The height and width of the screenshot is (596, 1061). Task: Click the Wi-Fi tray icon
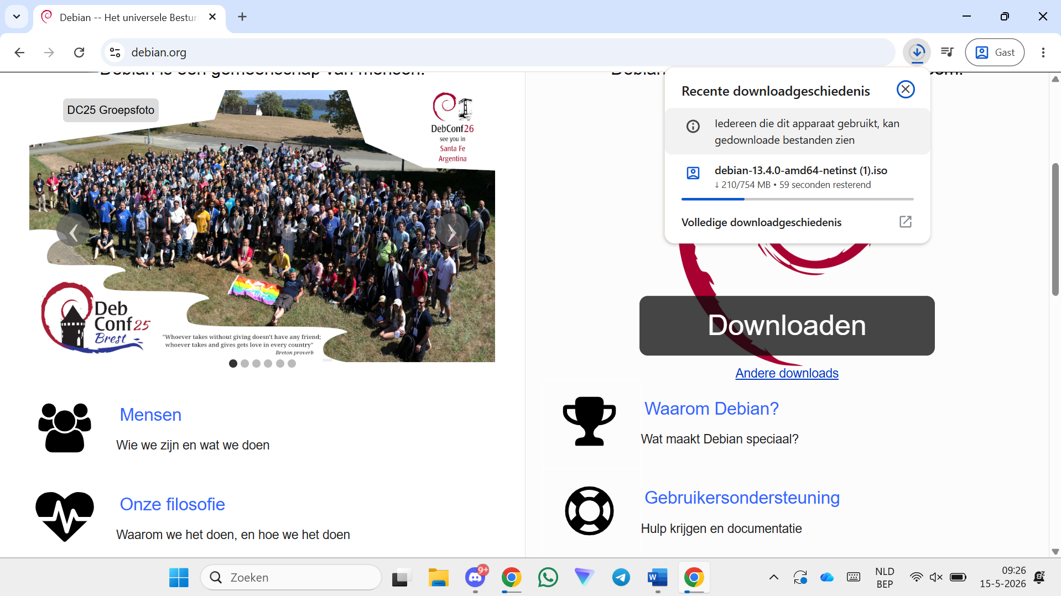point(916,578)
